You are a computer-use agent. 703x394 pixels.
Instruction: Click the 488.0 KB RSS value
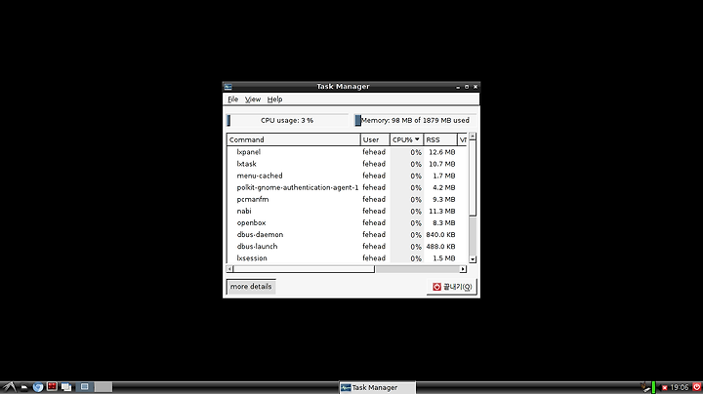pyautogui.click(x=440, y=246)
